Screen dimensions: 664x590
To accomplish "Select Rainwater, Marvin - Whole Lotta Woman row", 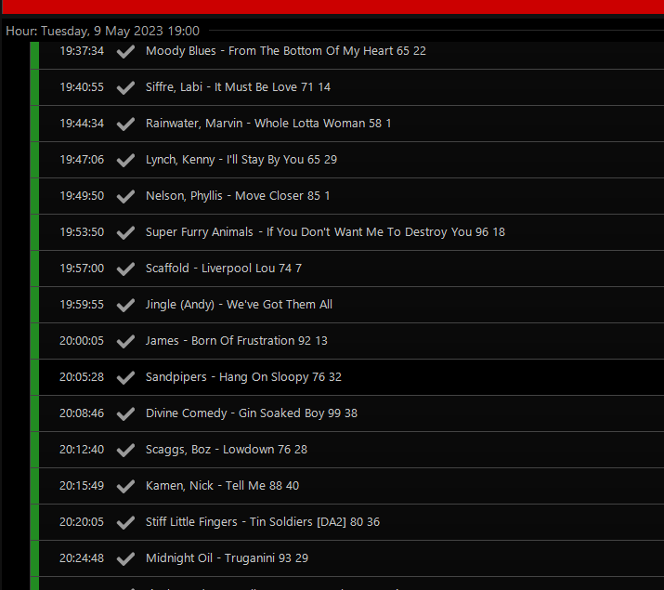I will pos(347,124).
